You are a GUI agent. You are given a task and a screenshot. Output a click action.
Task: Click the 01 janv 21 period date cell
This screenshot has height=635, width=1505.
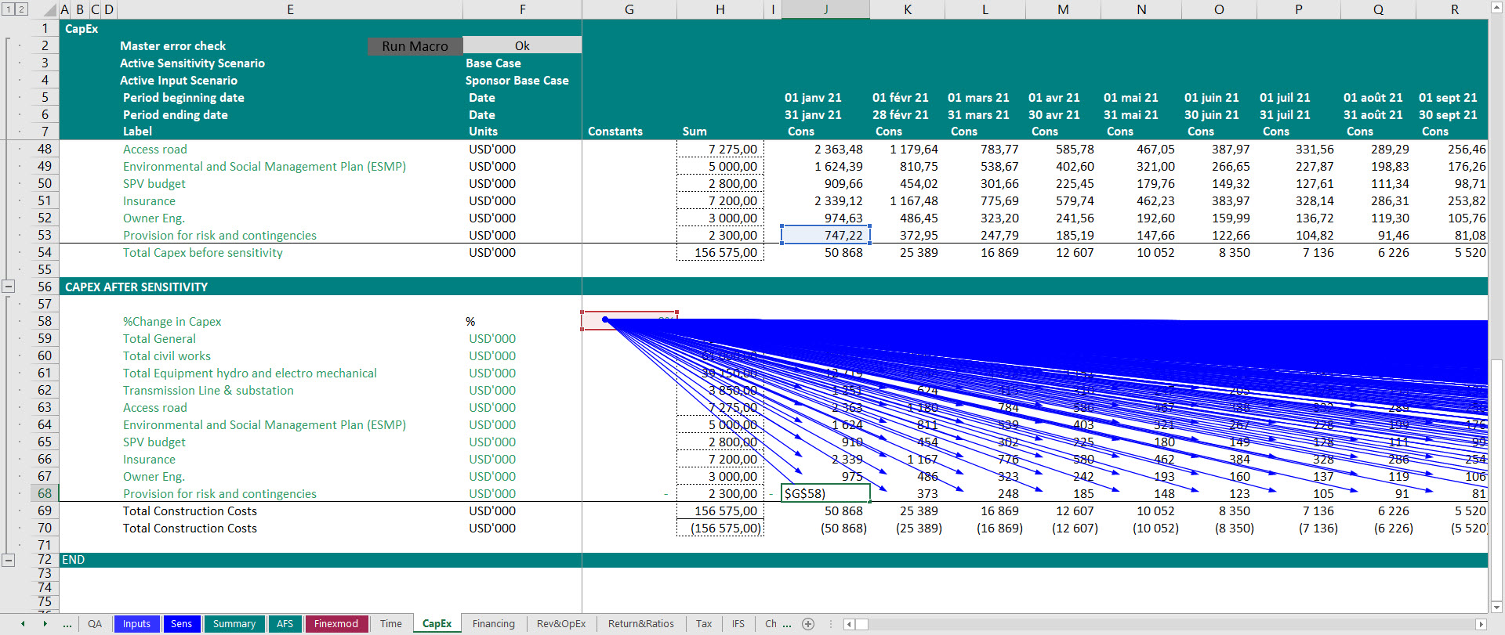click(x=813, y=98)
